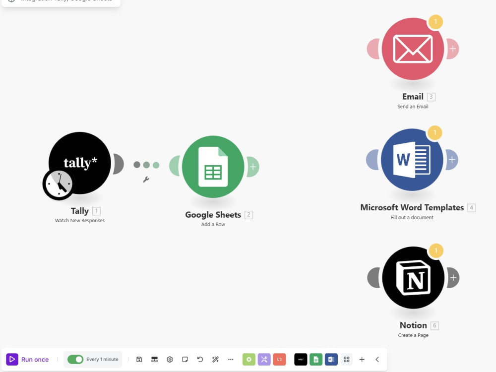Screen dimensions: 496x372
Task: Open the all apps grid icon
Action: pyautogui.click(x=347, y=359)
